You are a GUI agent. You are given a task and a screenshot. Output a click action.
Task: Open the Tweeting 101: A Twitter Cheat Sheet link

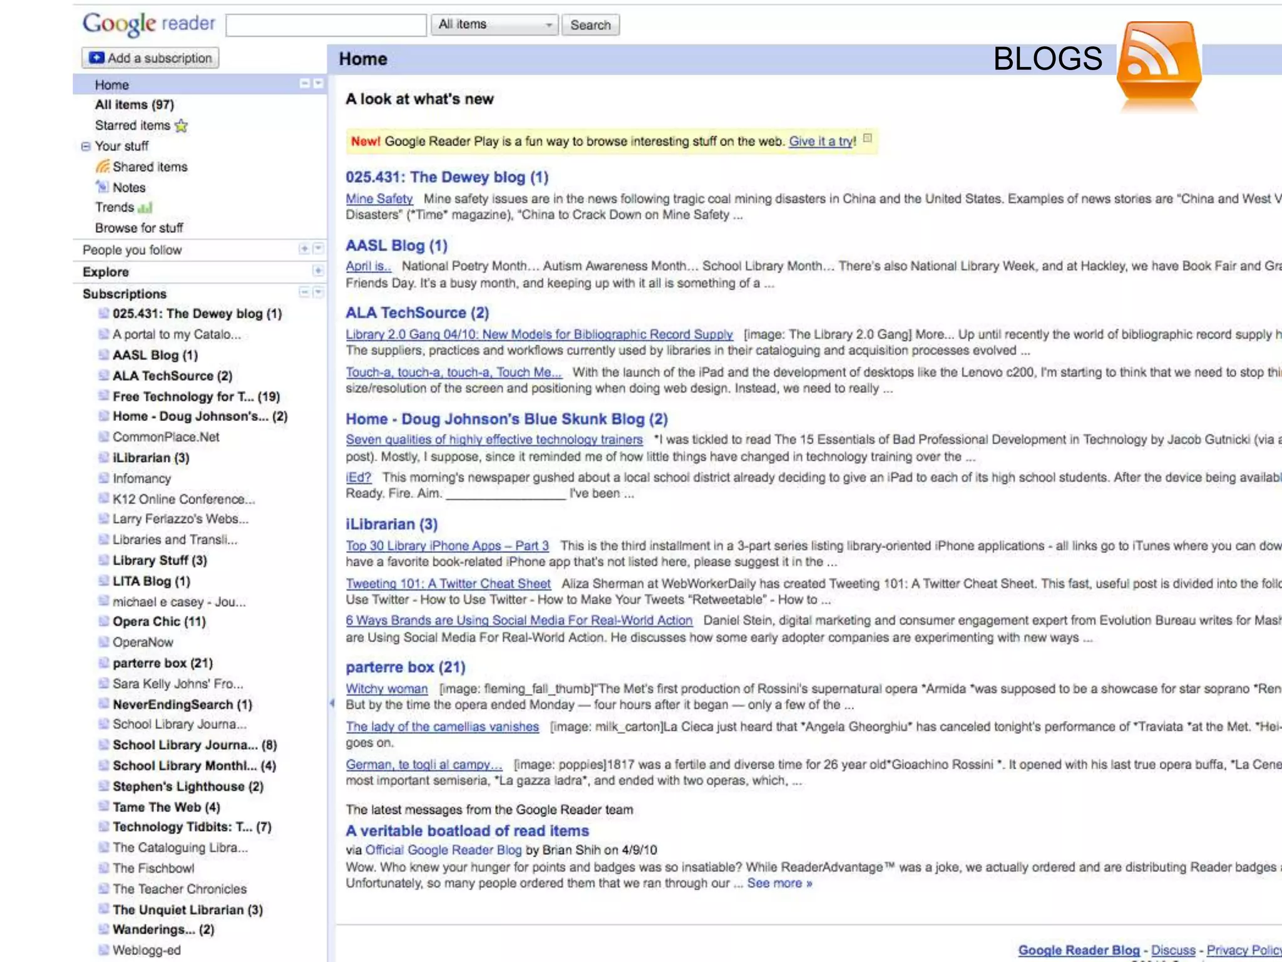click(x=448, y=584)
